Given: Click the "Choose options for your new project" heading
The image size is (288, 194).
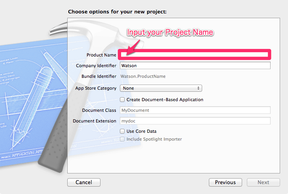Looking at the screenshot, I should (x=117, y=12).
